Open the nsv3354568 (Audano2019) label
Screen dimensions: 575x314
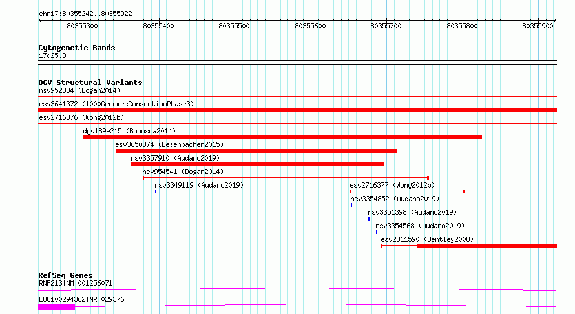[420, 226]
